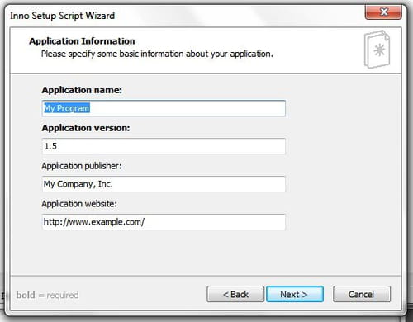
Task: Click on the My Company, Inc. text
Action: point(78,184)
